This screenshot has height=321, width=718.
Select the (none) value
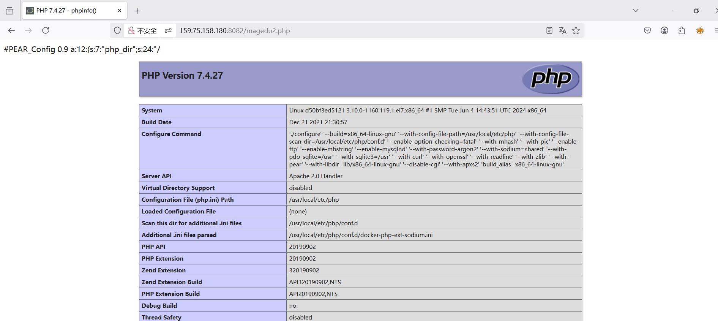coord(298,212)
